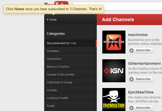Click the Categories heading
Screen dimensions: 162x111
[56, 33]
